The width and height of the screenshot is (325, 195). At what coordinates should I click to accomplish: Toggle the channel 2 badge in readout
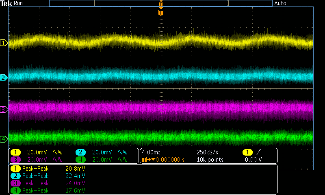[x=81, y=152]
